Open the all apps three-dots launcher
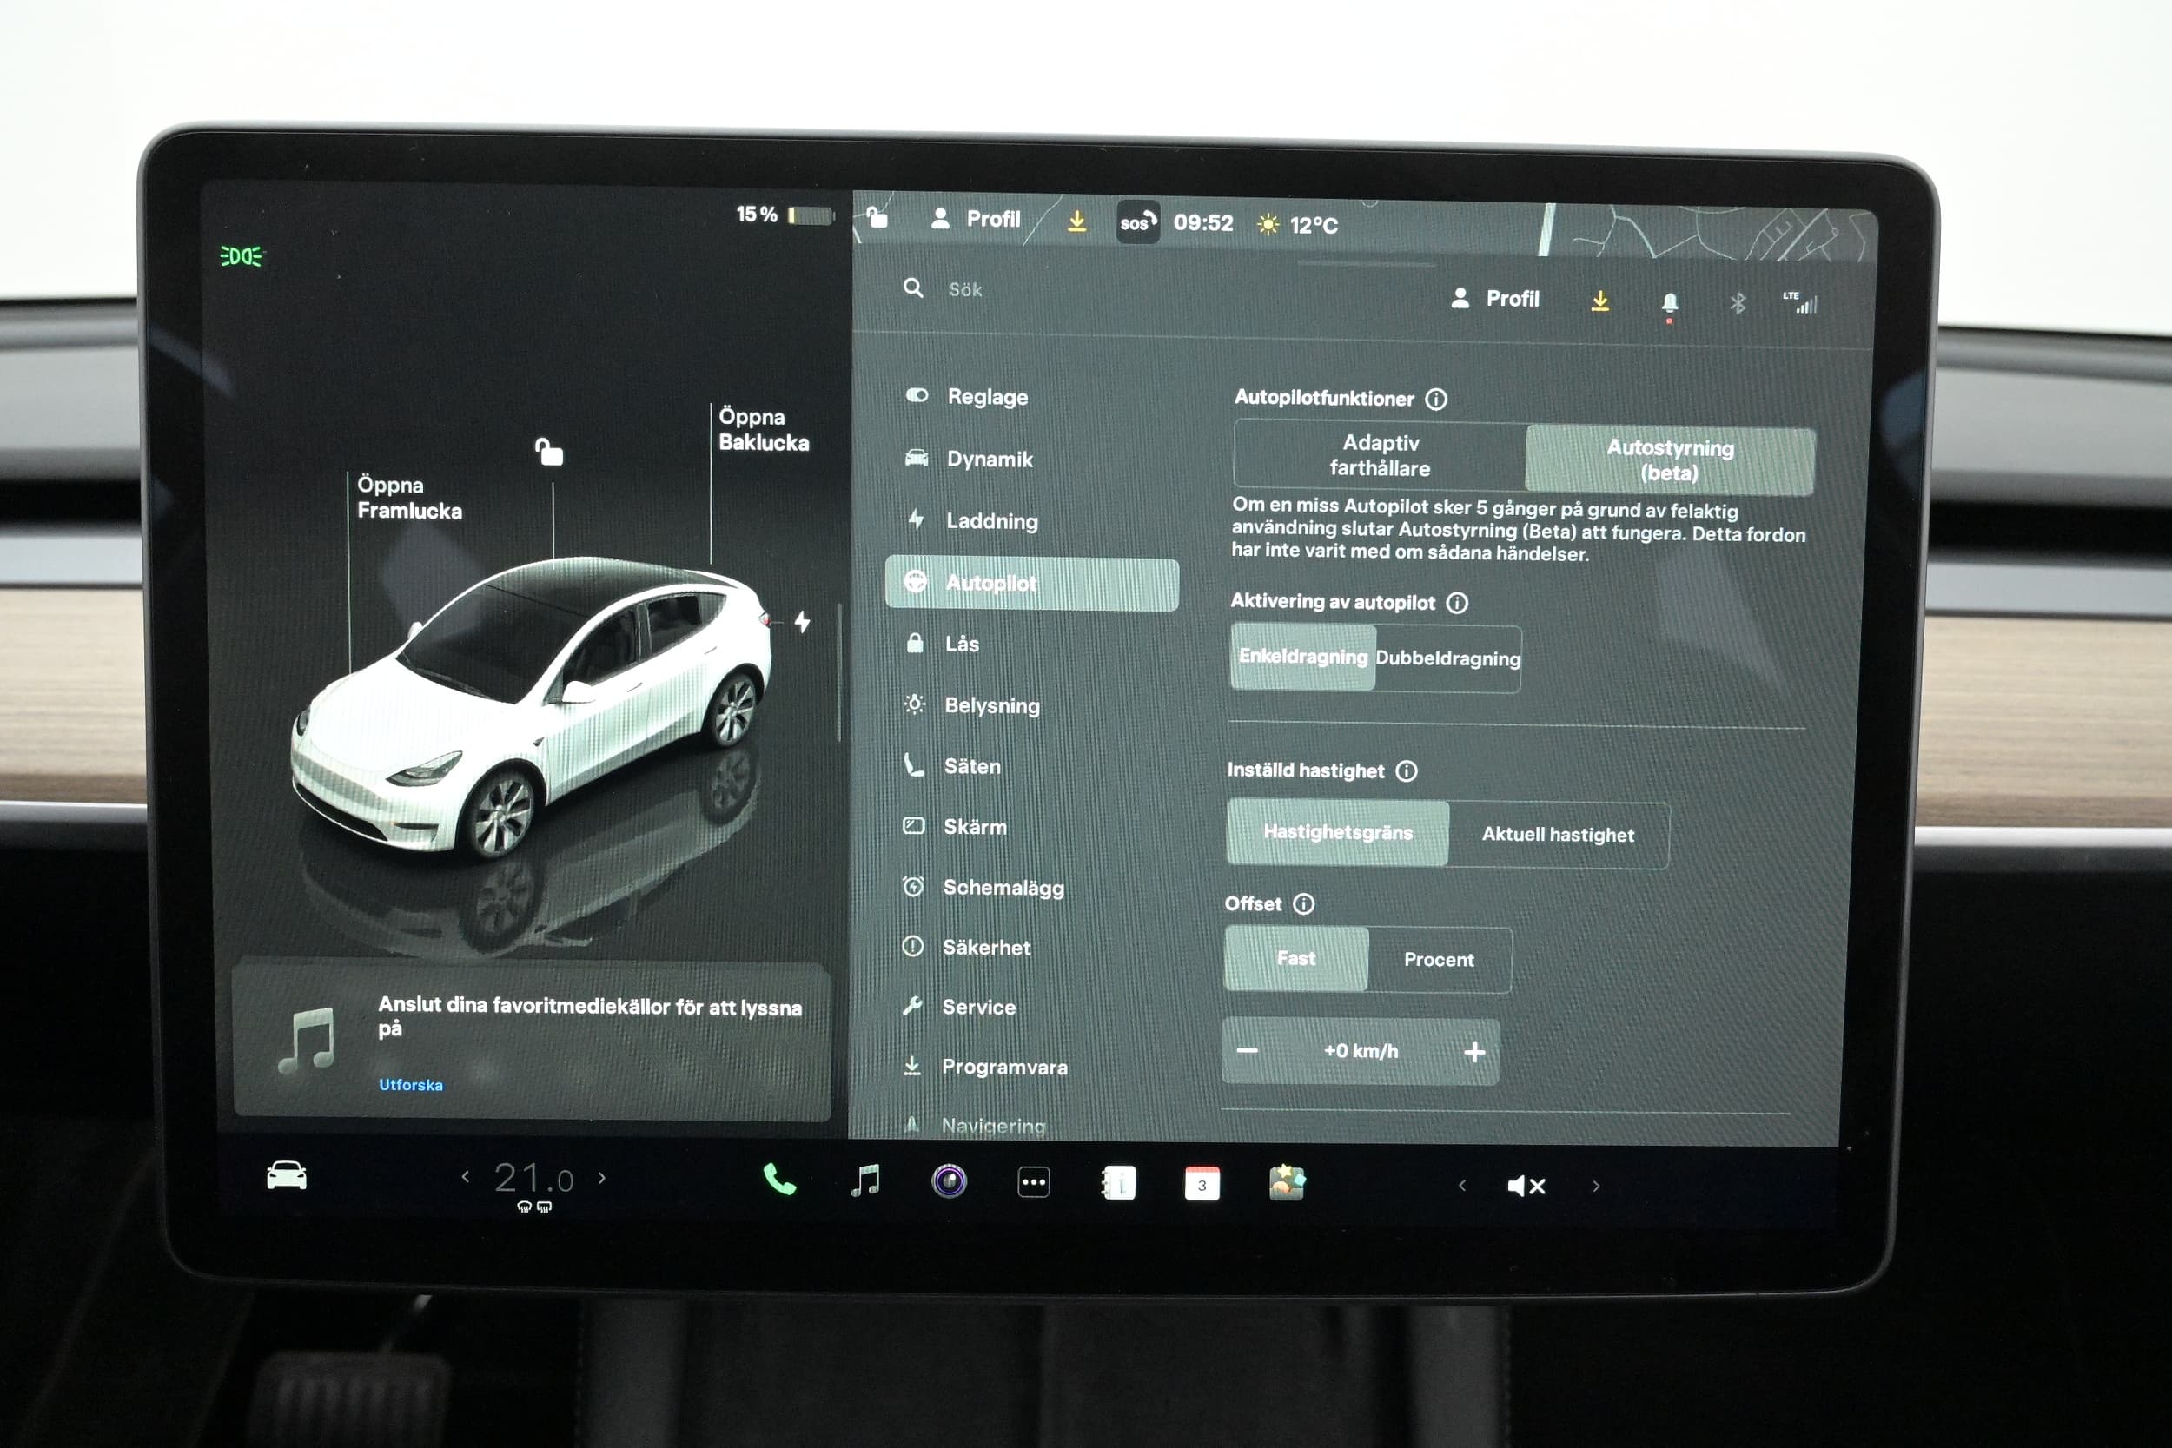This screenshot has height=1448, width=2172. [x=1033, y=1182]
